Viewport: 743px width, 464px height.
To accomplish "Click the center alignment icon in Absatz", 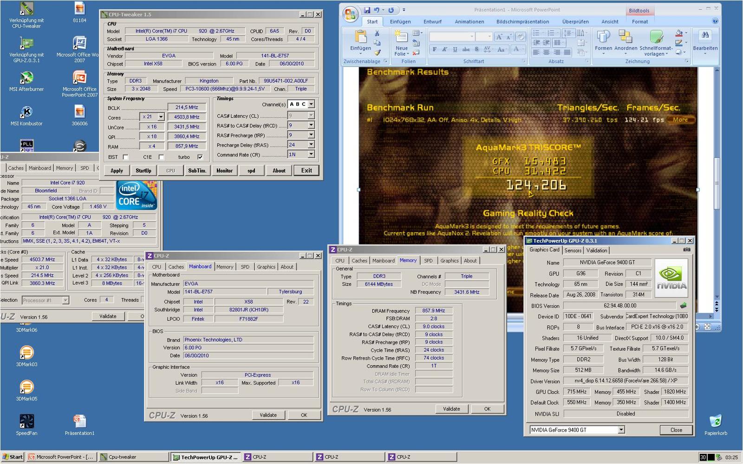I will (546, 52).
